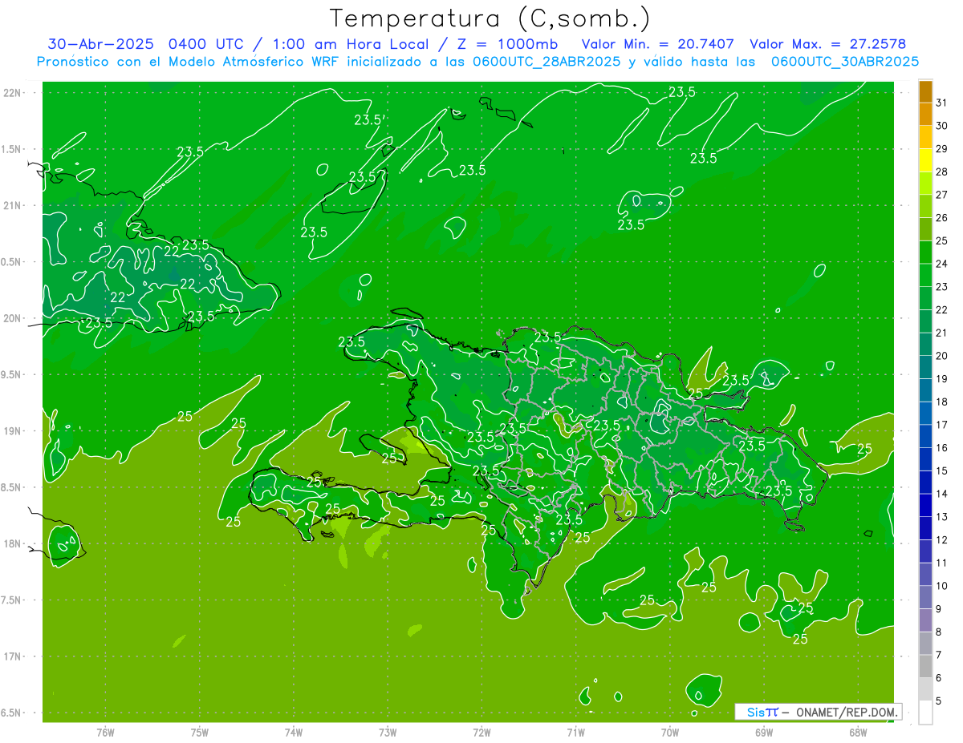The image size is (963, 743).
Task: Click the colorbar label '11'
Action: [942, 563]
